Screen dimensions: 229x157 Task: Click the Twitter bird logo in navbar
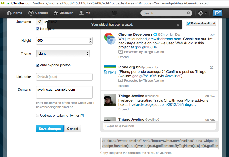114,13
